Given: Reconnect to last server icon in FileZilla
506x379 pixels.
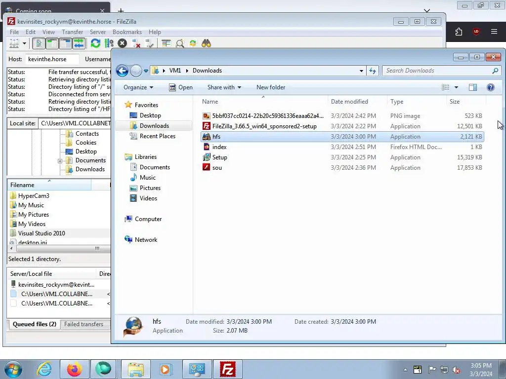Looking at the screenshot, I should click(x=149, y=43).
